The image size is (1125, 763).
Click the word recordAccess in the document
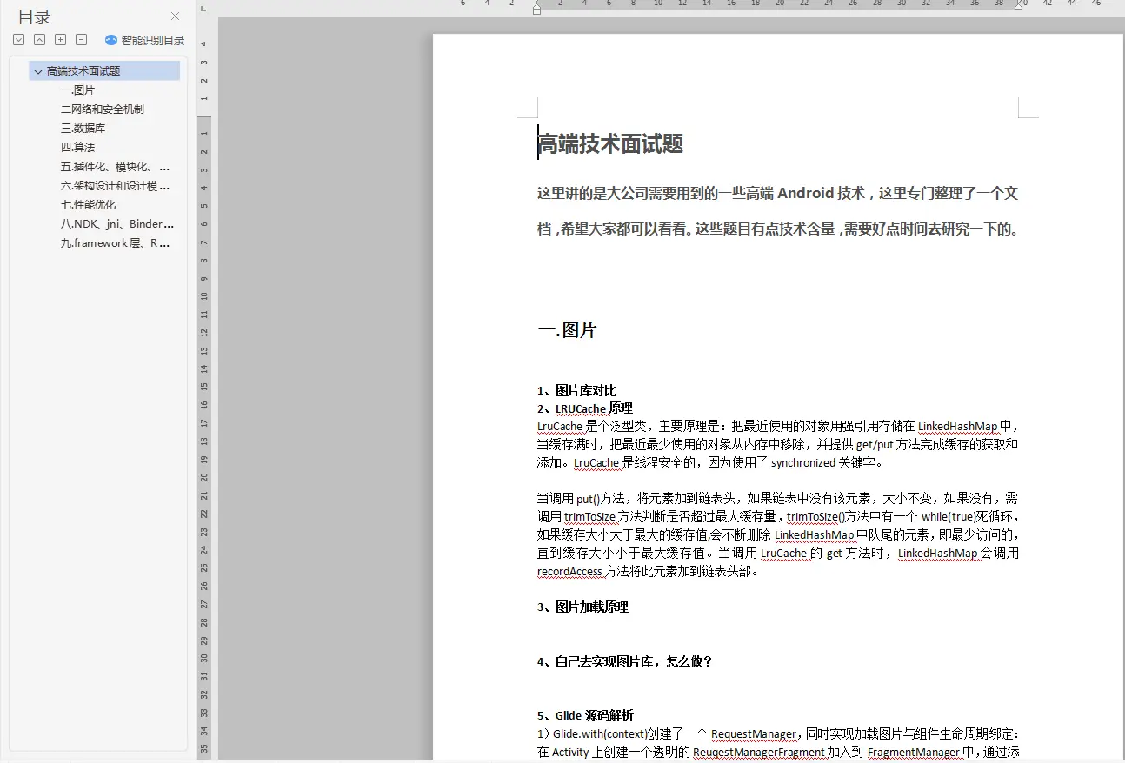click(569, 572)
